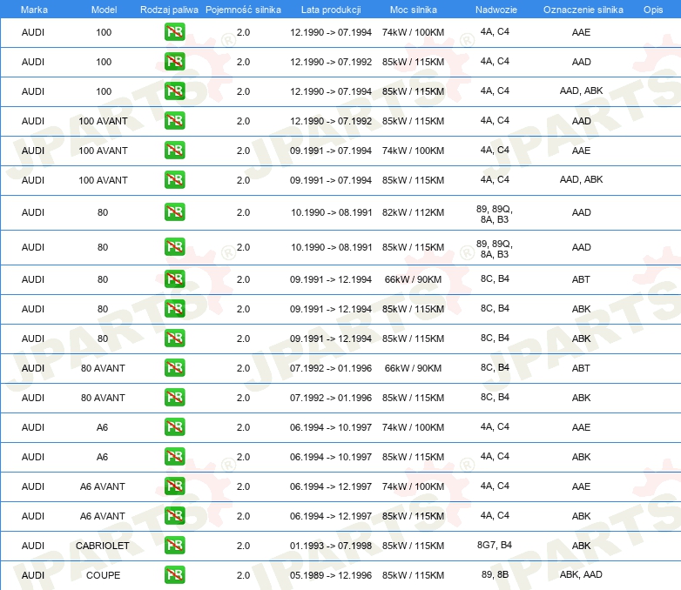Click the Rodzaj paliwa column header
681x590 pixels.
coord(169,10)
